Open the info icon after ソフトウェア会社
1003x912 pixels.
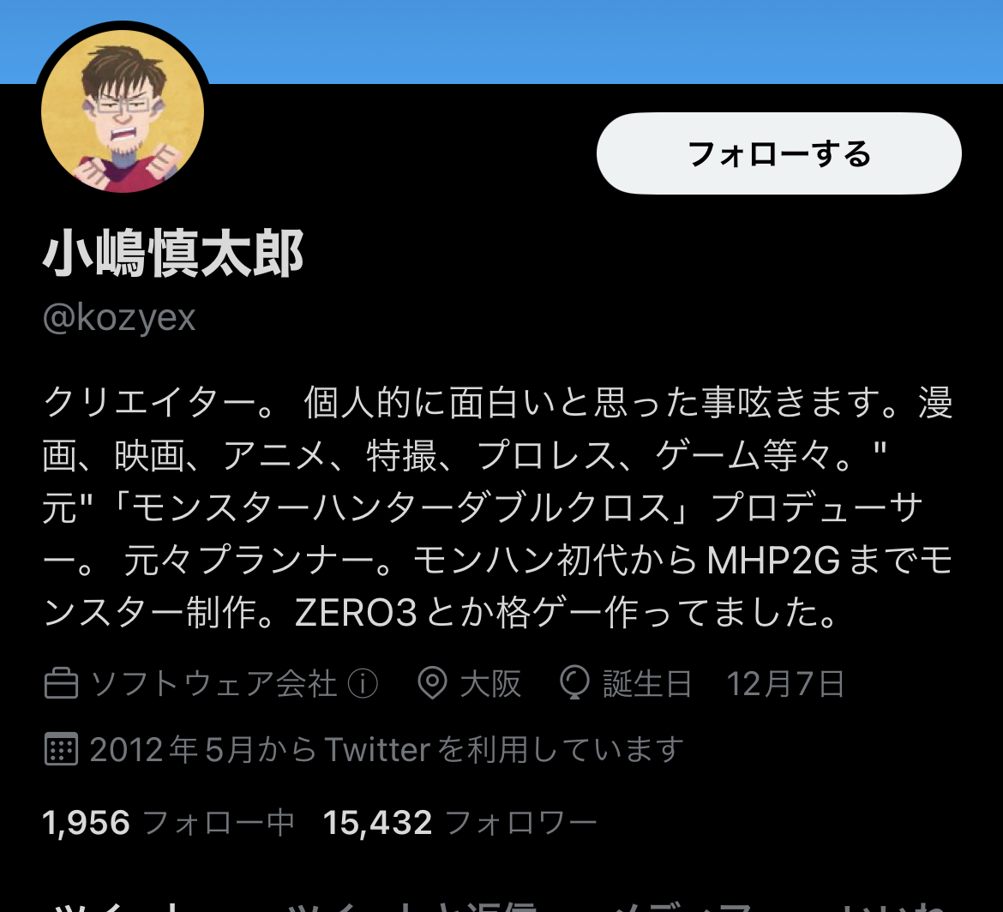pyautogui.click(x=363, y=683)
